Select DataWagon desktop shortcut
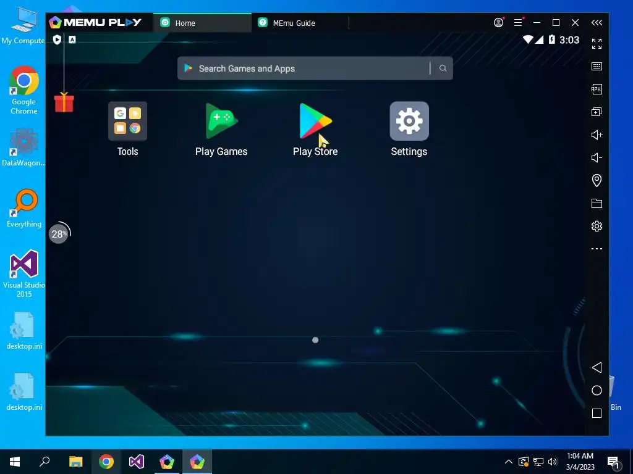Viewport: 633px width, 474px height. click(x=24, y=148)
